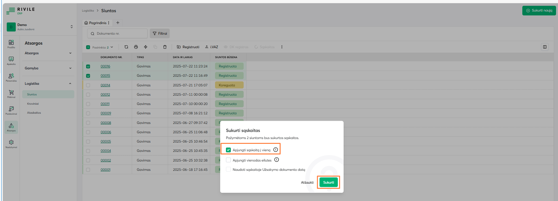Enable Apjungti vienodas eilutes checkbox

click(x=229, y=160)
